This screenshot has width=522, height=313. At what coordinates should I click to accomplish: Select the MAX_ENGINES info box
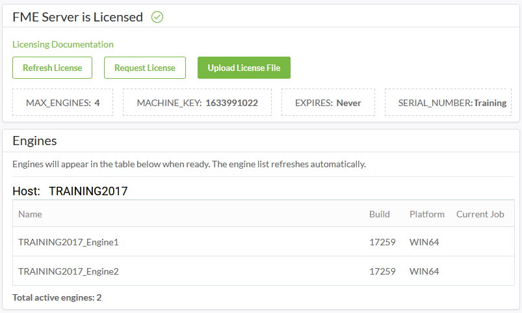point(62,102)
